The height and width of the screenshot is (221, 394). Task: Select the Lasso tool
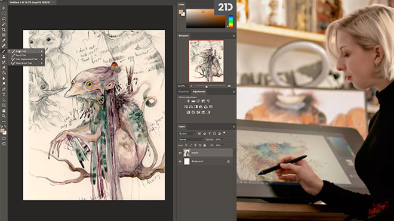pyautogui.click(x=4, y=19)
